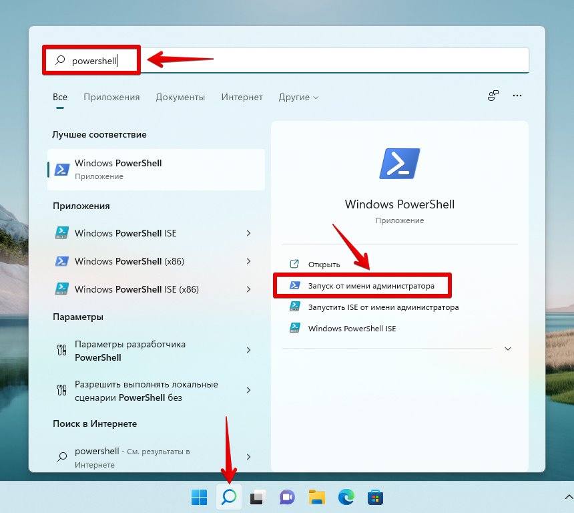Click the Windows PowerShell ISE (x86) row icon
Image resolution: width=574 pixels, height=513 pixels.
pos(62,289)
